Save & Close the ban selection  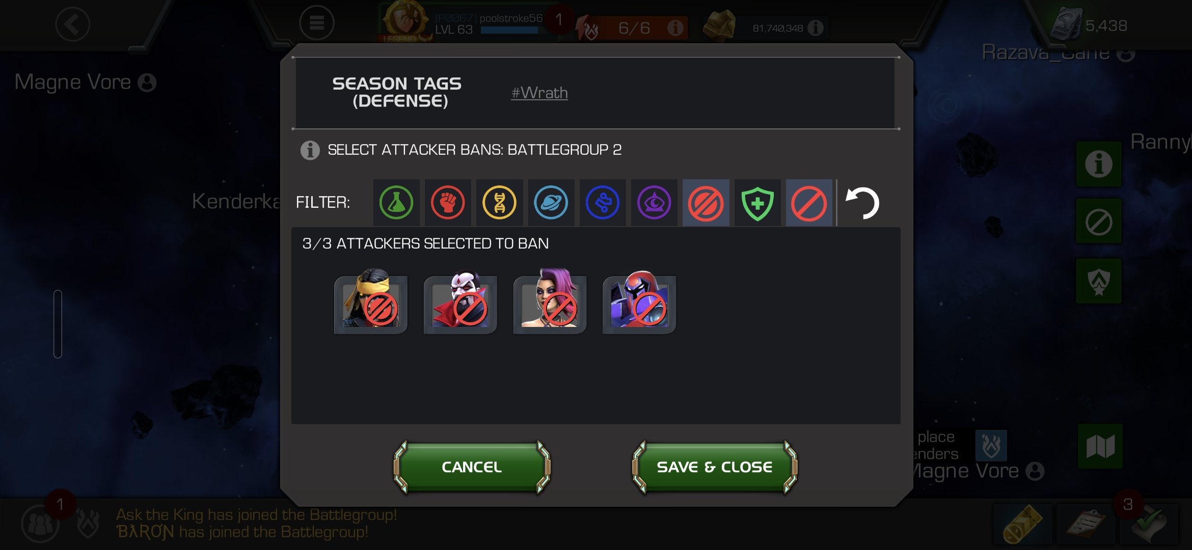[x=715, y=467]
